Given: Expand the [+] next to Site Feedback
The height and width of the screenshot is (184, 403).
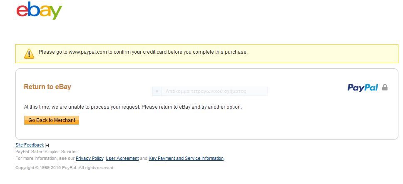Looking at the screenshot, I should coord(47,145).
